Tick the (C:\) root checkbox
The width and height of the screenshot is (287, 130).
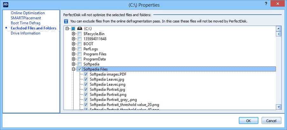[73, 29]
